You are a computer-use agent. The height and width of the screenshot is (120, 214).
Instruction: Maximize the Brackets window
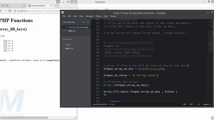click(212, 12)
